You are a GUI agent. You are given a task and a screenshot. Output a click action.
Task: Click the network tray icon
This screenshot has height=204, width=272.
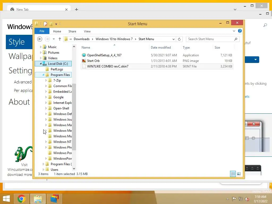pos(241,199)
